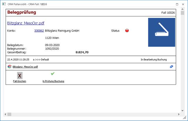The image size is (188, 121).
Task: Click the PDF file icon in attachment row
Action: [9, 67]
